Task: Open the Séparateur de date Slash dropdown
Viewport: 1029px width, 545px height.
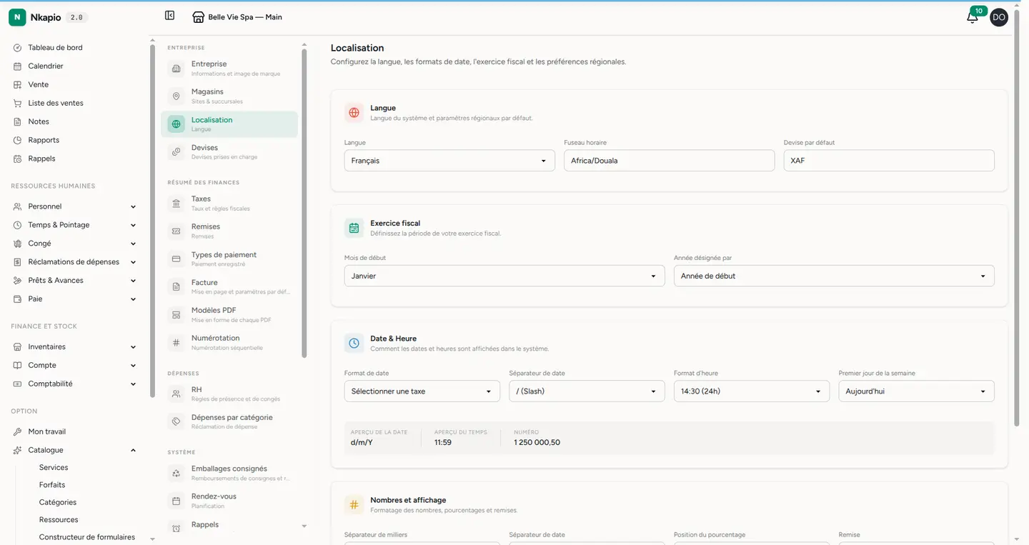Action: click(587, 391)
